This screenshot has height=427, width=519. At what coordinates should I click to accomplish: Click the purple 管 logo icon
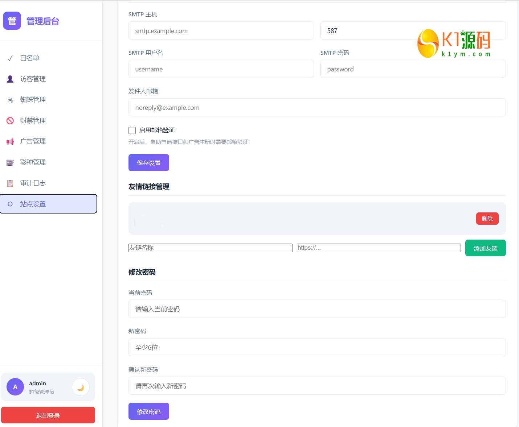click(12, 21)
